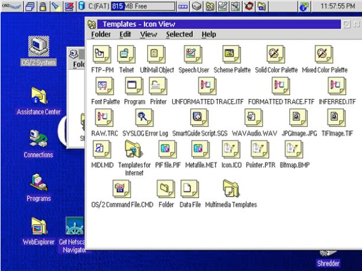This screenshot has height=271, width=362.
Task: Open the Folder menu in Templates window
Action: pos(101,35)
